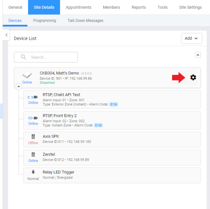This screenshot has height=209, width=210.
Task: Go to the Appointments tab
Action: (79, 7)
